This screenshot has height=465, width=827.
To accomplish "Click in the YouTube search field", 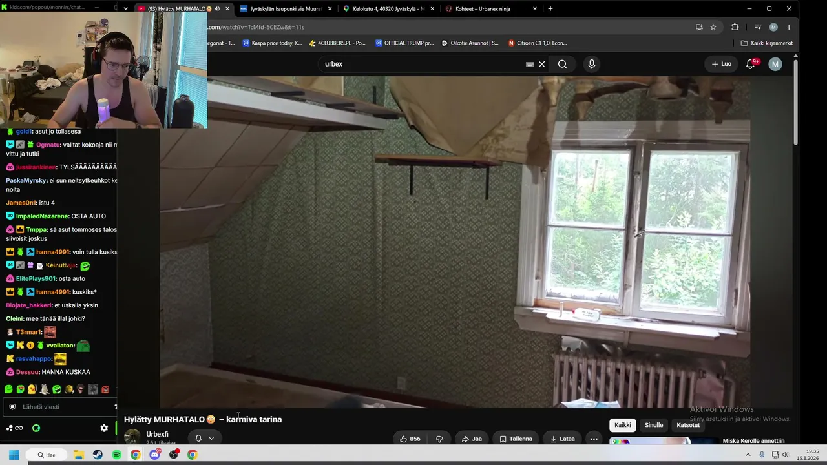I will click(423, 64).
